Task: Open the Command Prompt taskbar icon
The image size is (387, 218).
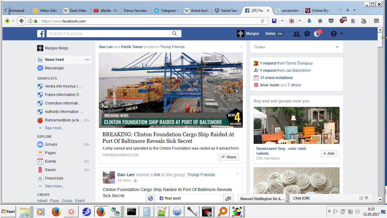Action: (x=132, y=211)
